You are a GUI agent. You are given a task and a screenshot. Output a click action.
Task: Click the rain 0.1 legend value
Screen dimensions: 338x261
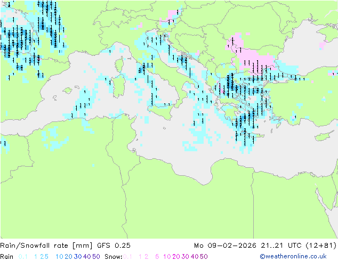pyautogui.click(x=23, y=257)
